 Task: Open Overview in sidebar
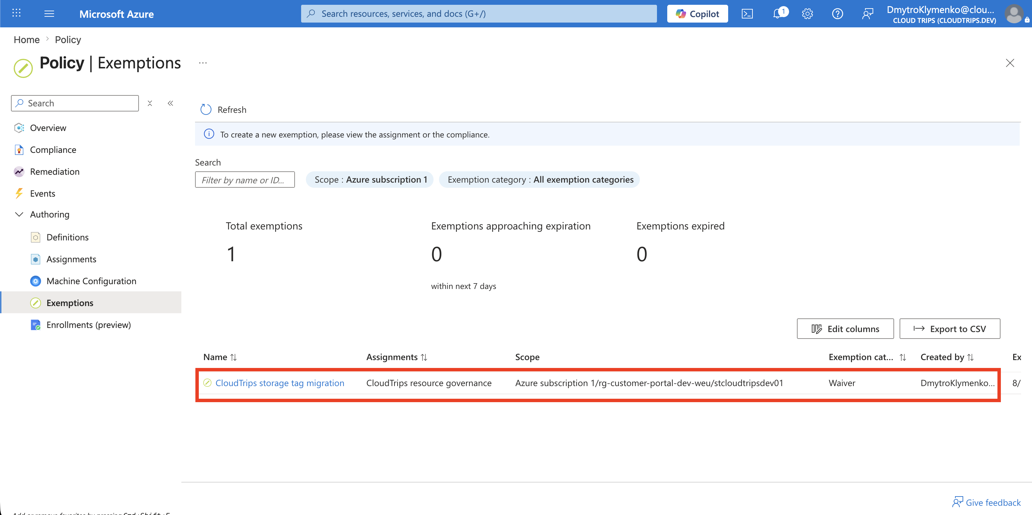click(48, 128)
